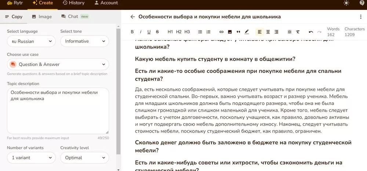This screenshot has width=367, height=171.
Task: Format text as a blockquote
Action: tap(238, 32)
